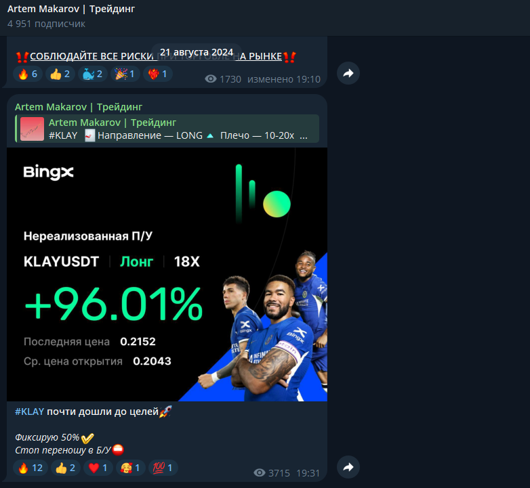The height and width of the screenshot is (488, 530).
Task: Click the floating date badge 21 августа 2024
Action: (x=197, y=52)
